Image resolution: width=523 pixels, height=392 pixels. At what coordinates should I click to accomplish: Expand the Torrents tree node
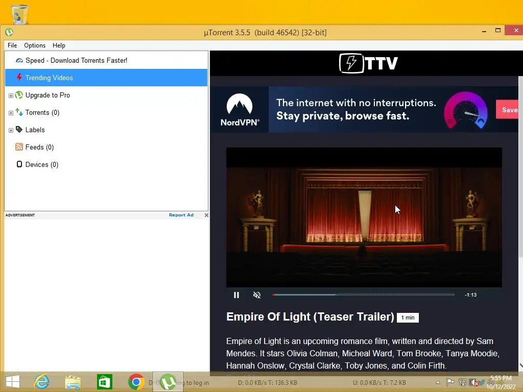point(11,113)
